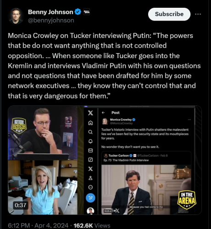
Task: Click the back arrow next to Post
Action: [x=103, y=113]
